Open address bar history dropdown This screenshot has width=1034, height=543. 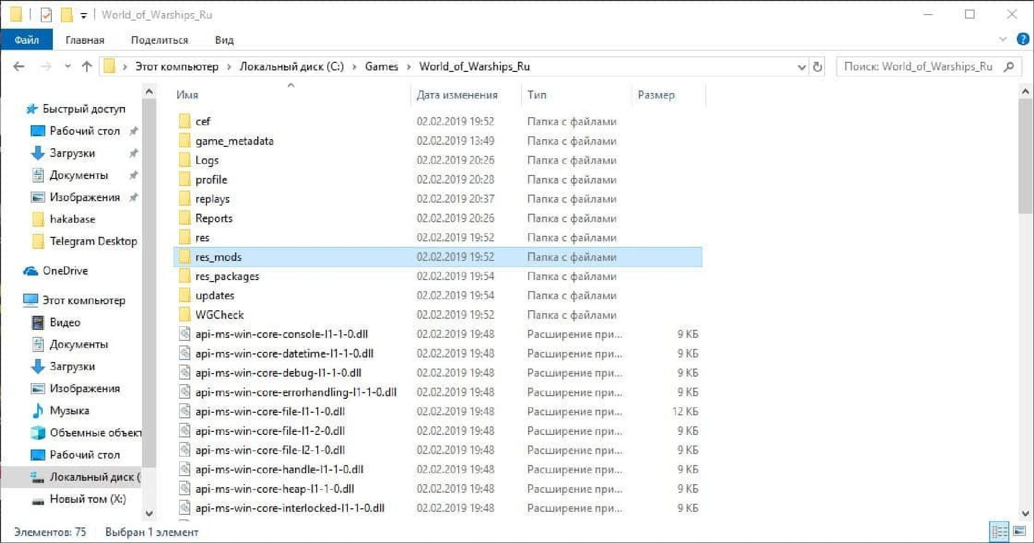tap(801, 67)
